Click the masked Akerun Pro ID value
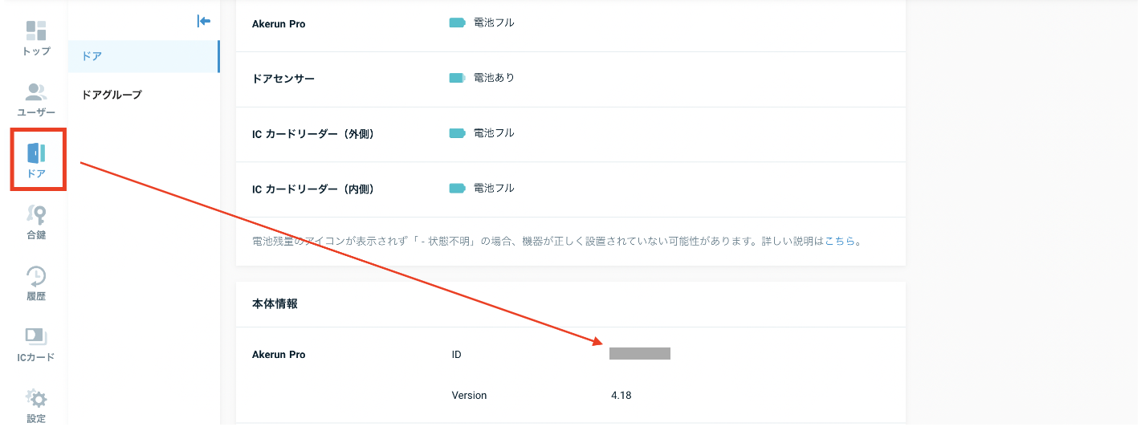 pyautogui.click(x=639, y=353)
